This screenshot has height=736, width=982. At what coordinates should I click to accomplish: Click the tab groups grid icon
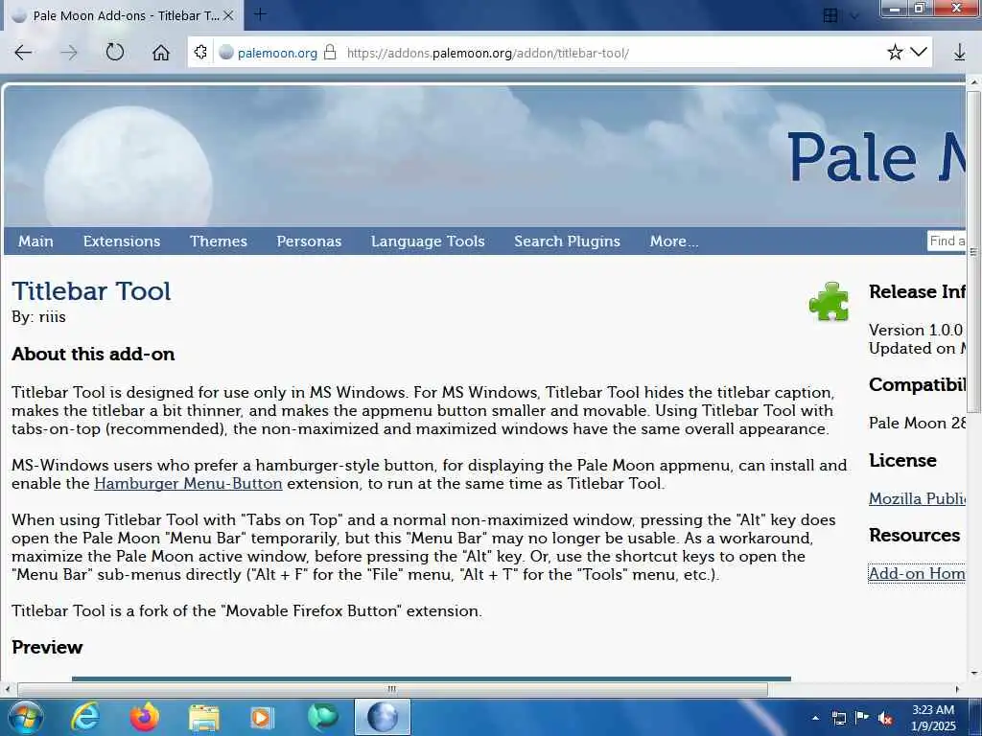(830, 15)
